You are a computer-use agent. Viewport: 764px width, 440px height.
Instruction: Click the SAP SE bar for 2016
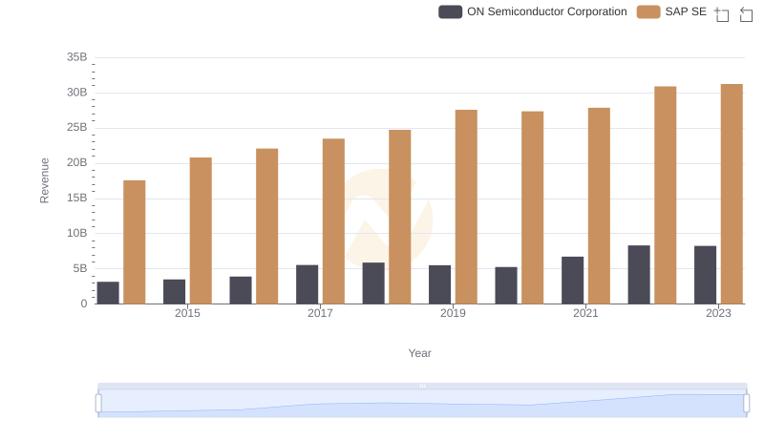point(267,226)
